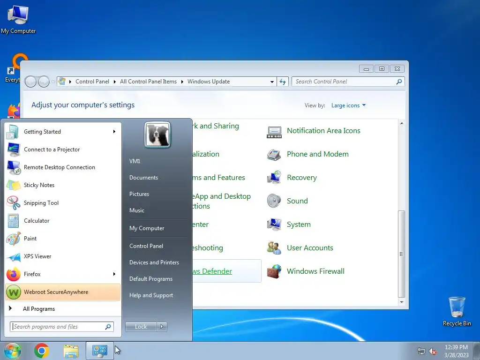Image resolution: width=480 pixels, height=360 pixels.
Task: Click the muted volume tray icon
Action: pyautogui.click(x=433, y=351)
